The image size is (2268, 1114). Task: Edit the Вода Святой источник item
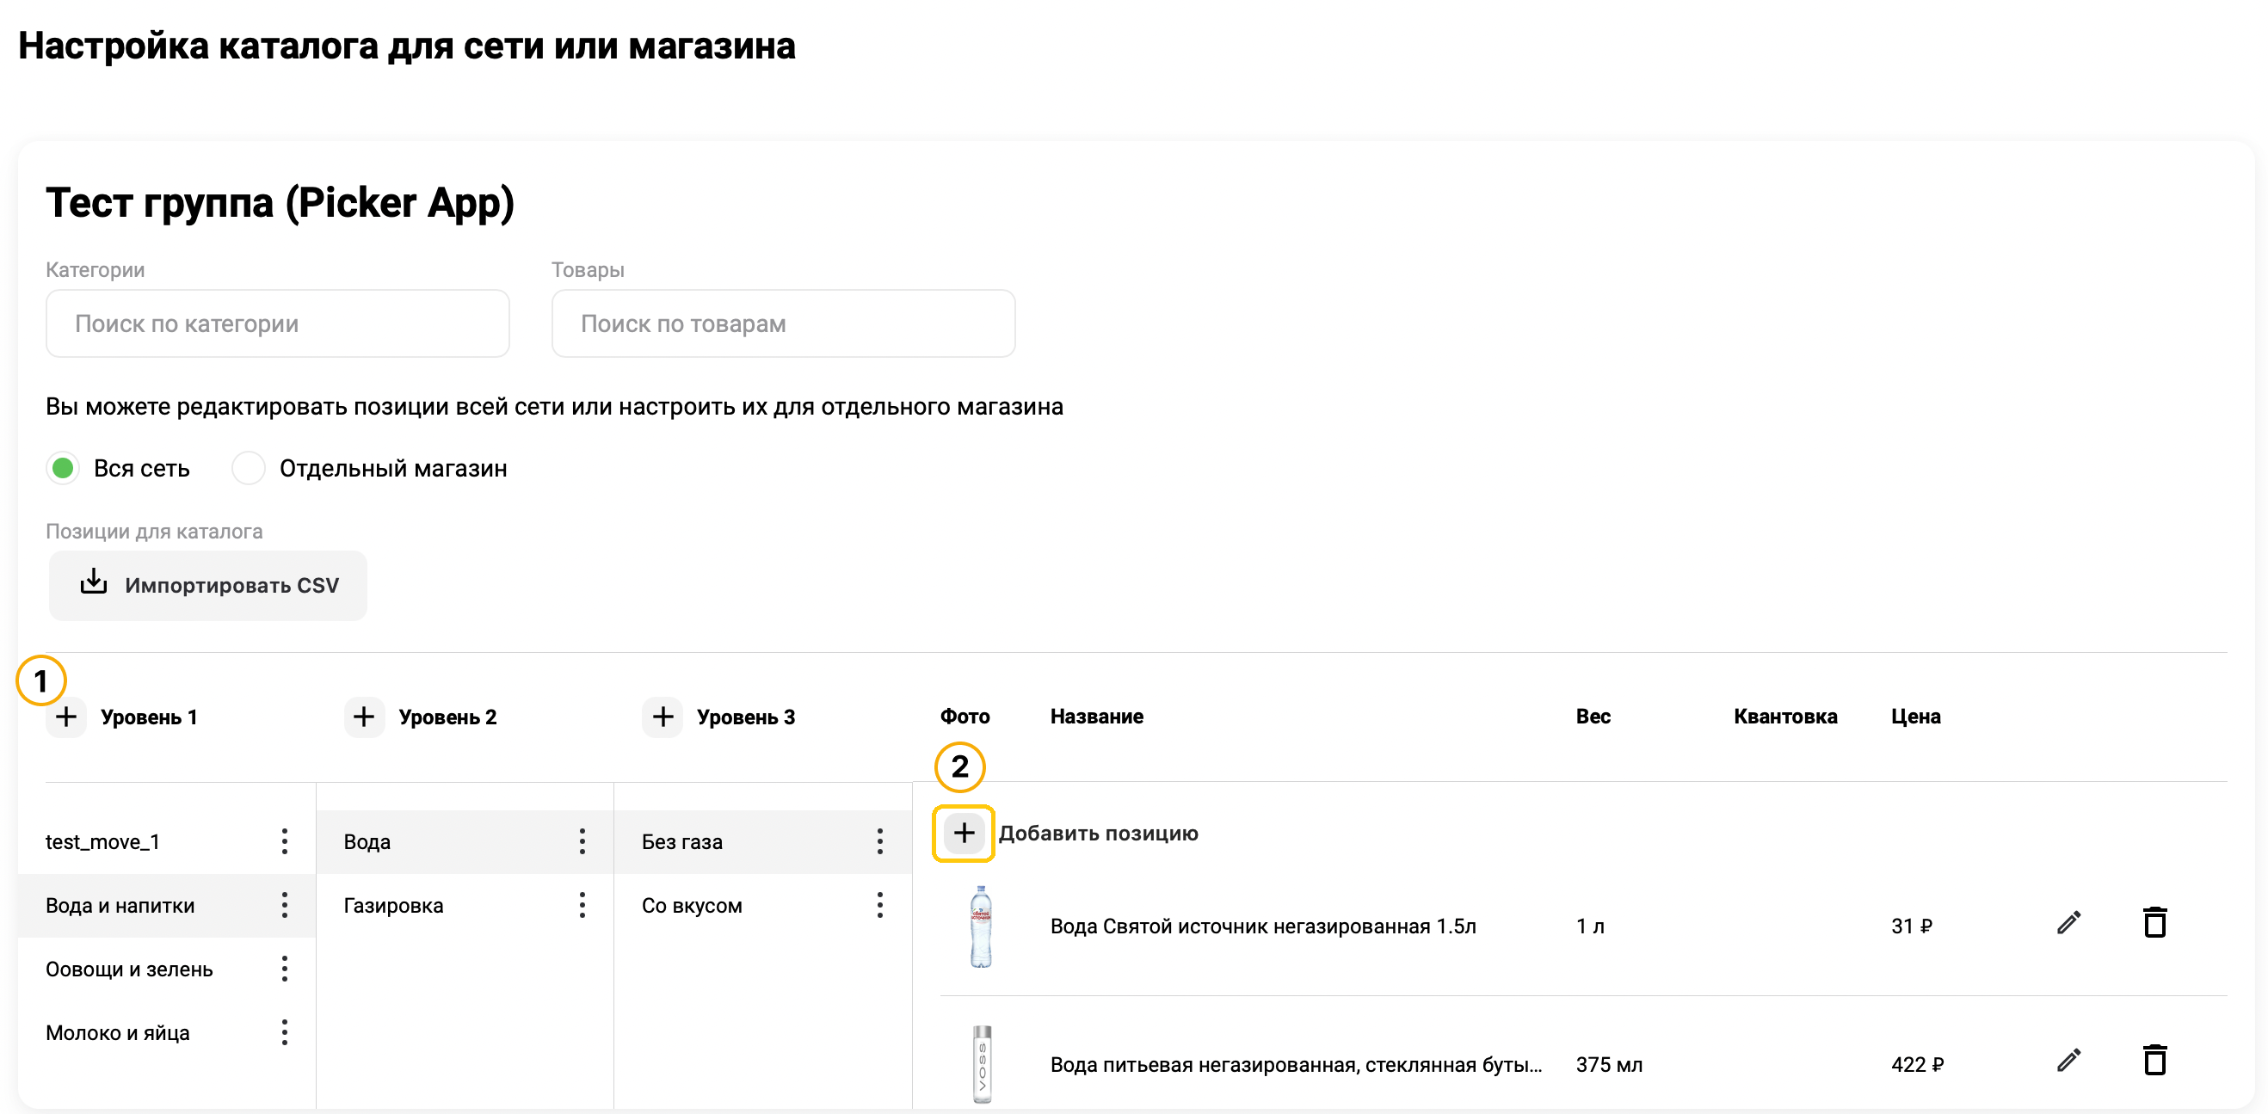point(2068,923)
